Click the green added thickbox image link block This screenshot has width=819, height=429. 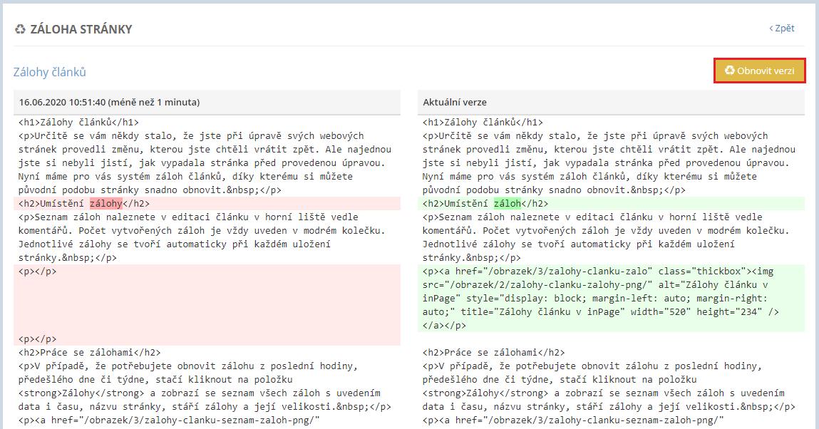point(610,298)
